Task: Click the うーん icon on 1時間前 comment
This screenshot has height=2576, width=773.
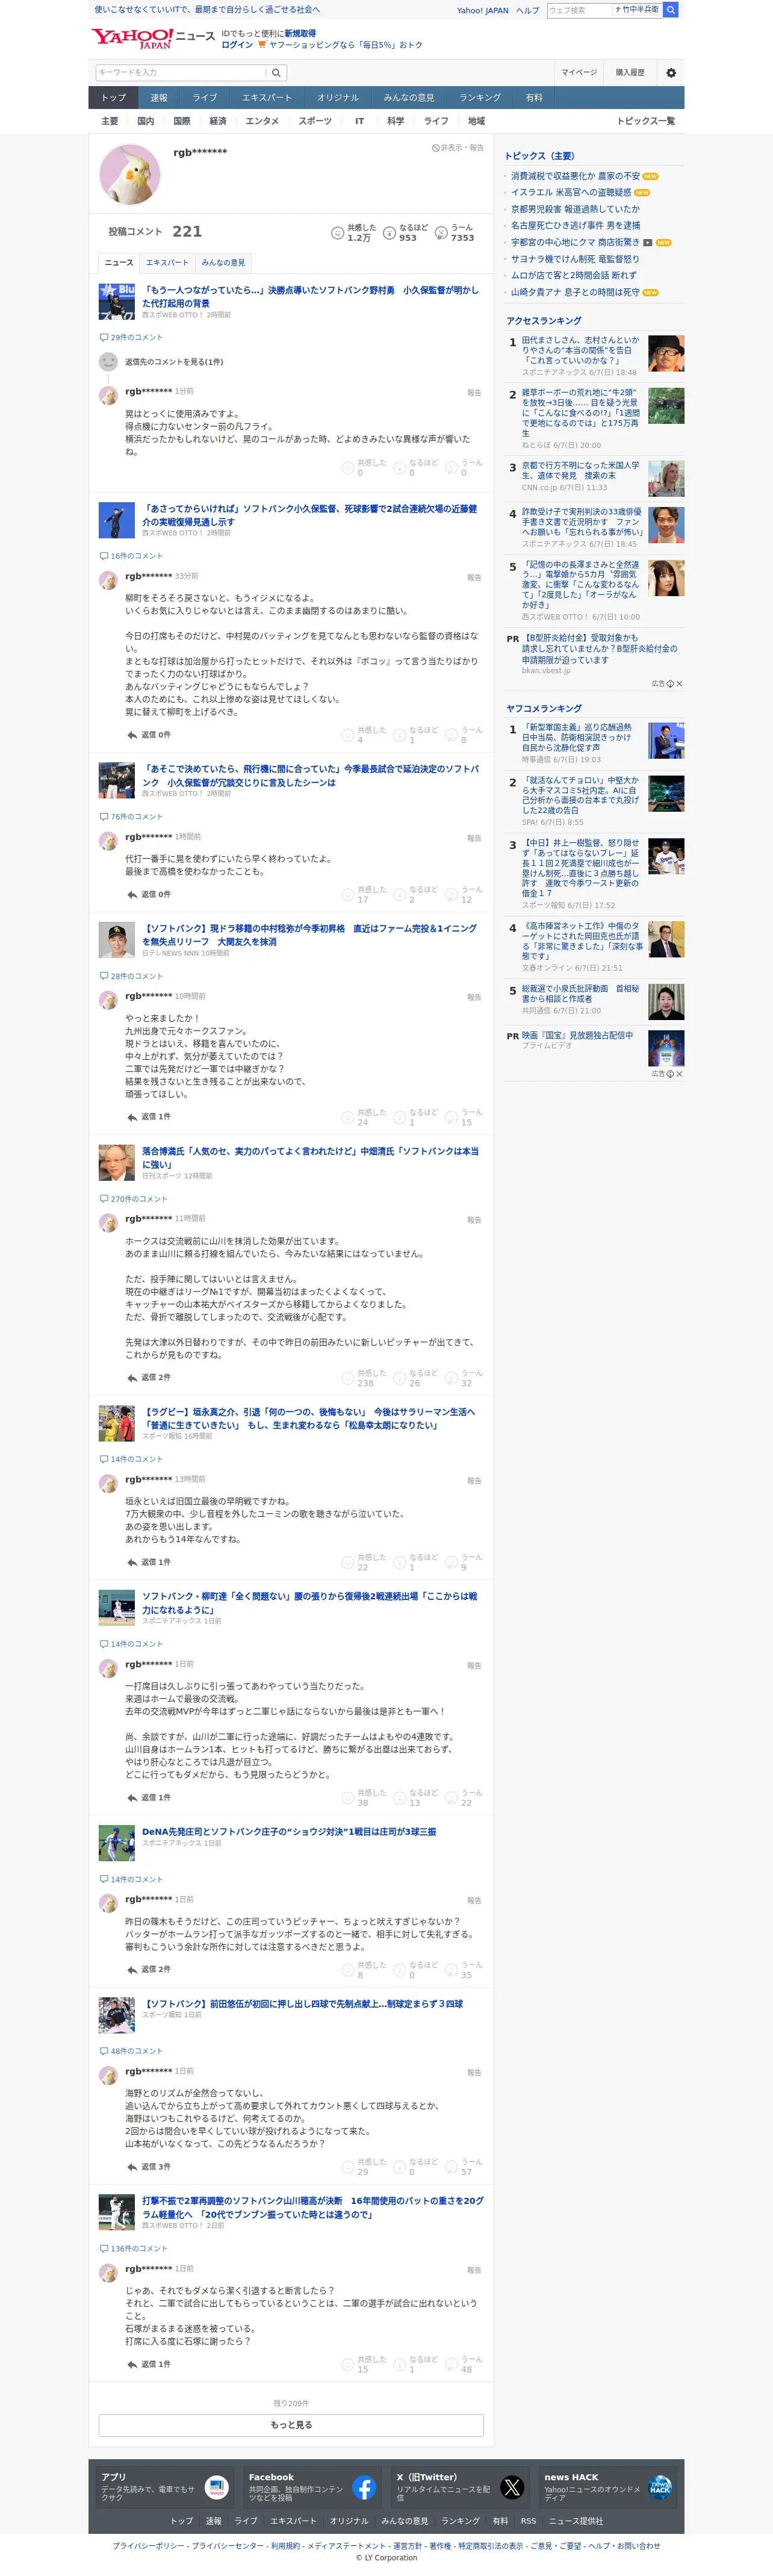Action: click(x=452, y=894)
